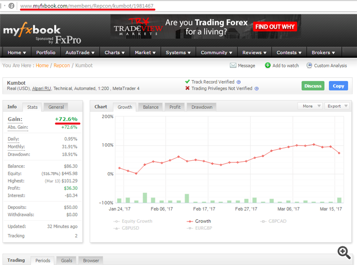Click the Custom Analysis clock icon
Screen dimensions: 357x265
click(x=309, y=65)
